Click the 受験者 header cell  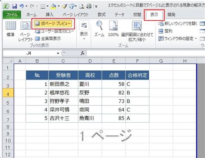63,75
